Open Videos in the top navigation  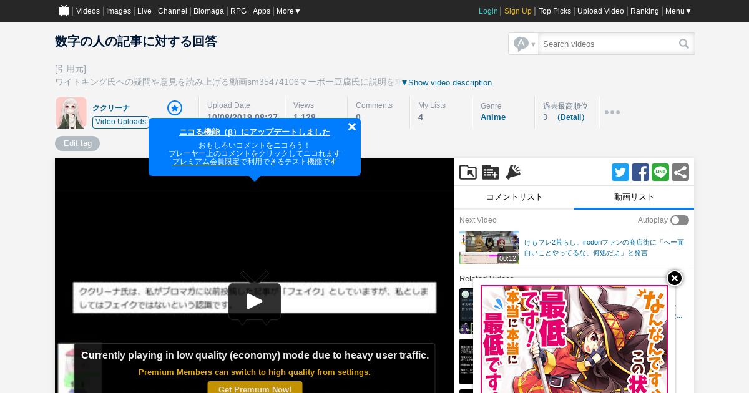coord(88,11)
